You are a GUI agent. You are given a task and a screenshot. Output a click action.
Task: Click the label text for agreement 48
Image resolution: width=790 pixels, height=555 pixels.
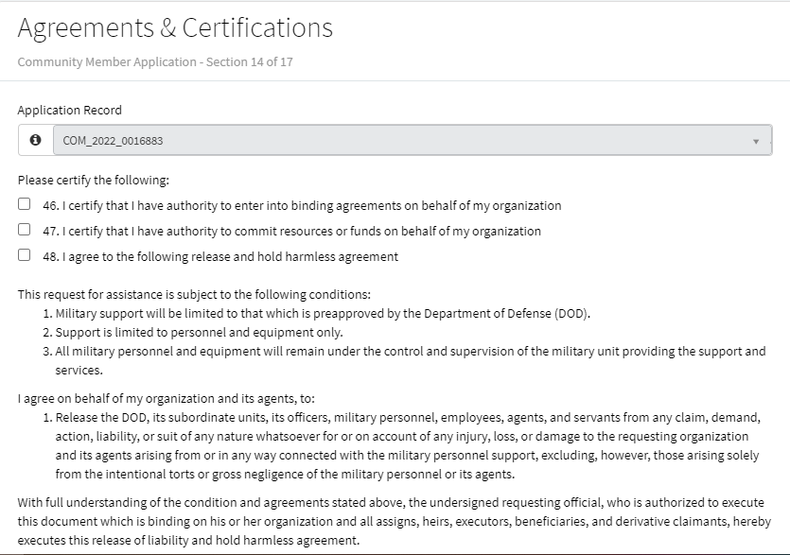(x=220, y=256)
